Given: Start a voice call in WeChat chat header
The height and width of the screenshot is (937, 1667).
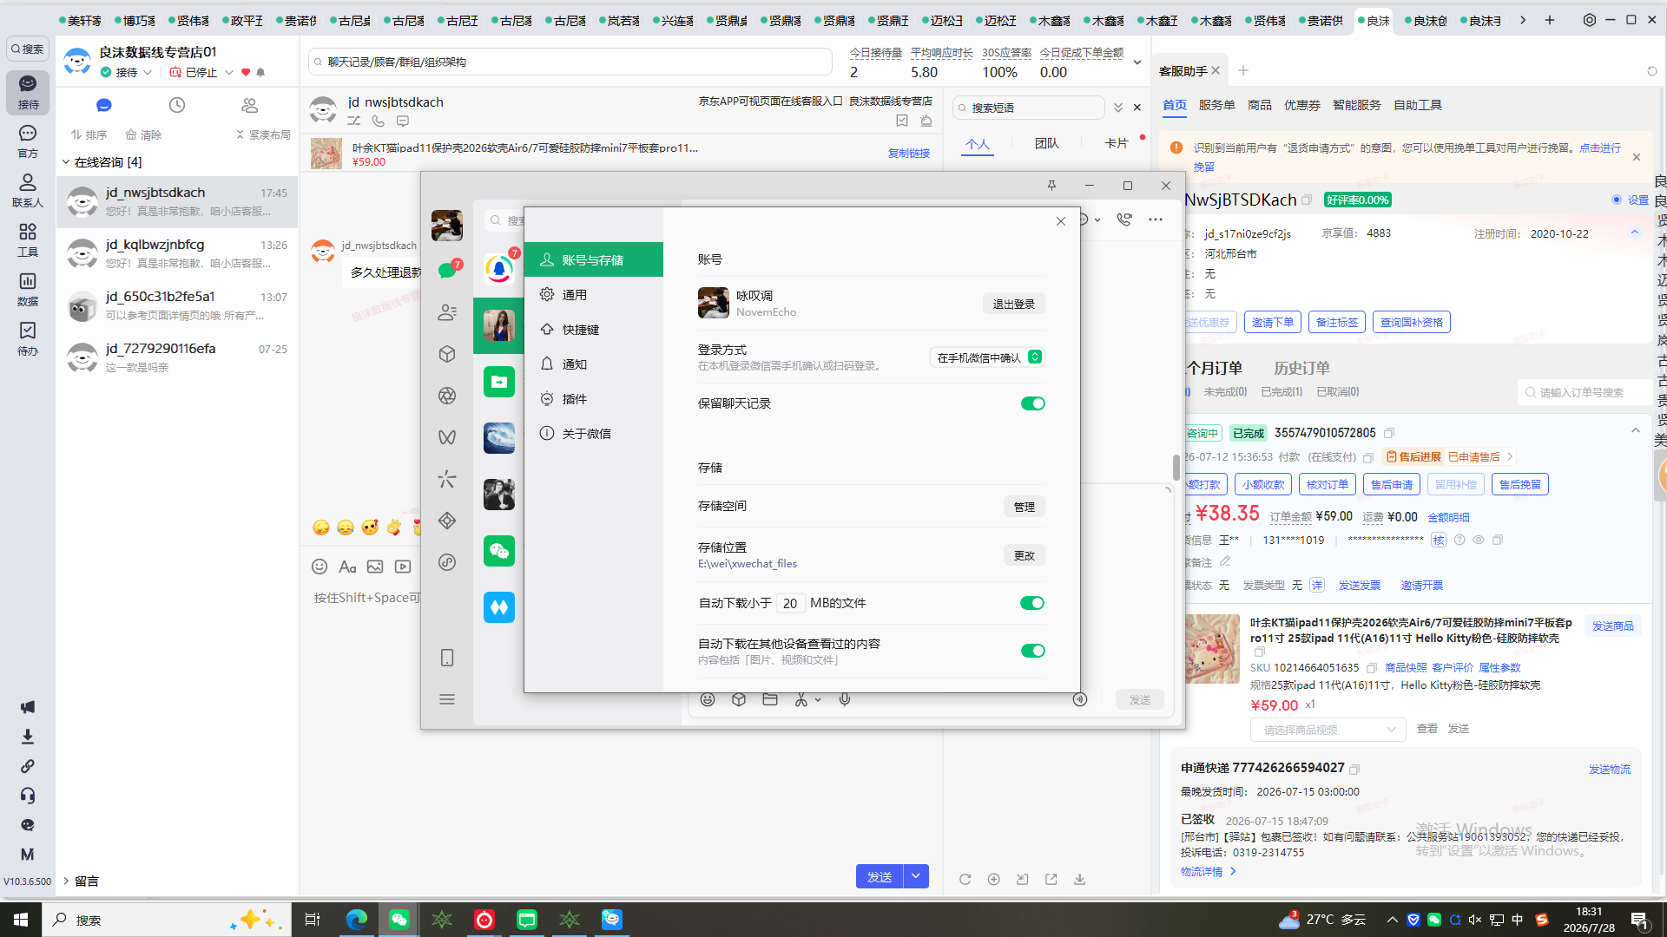Looking at the screenshot, I should [1124, 220].
